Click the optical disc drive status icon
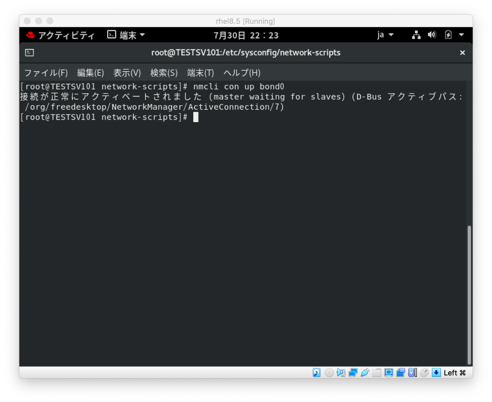 point(329,373)
